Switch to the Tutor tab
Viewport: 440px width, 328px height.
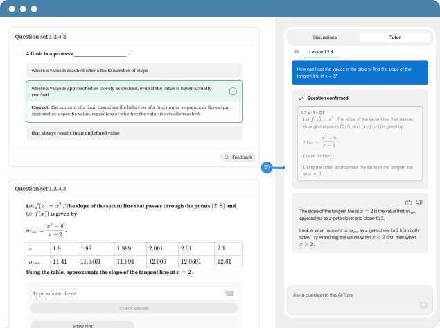(394, 37)
